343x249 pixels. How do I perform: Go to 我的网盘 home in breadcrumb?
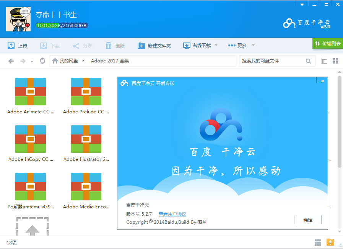pos(65,61)
